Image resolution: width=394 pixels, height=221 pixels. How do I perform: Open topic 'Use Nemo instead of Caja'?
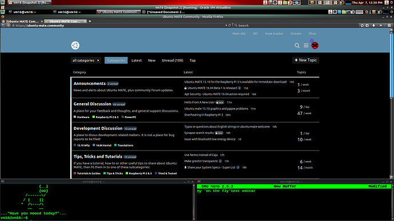click(x=201, y=155)
